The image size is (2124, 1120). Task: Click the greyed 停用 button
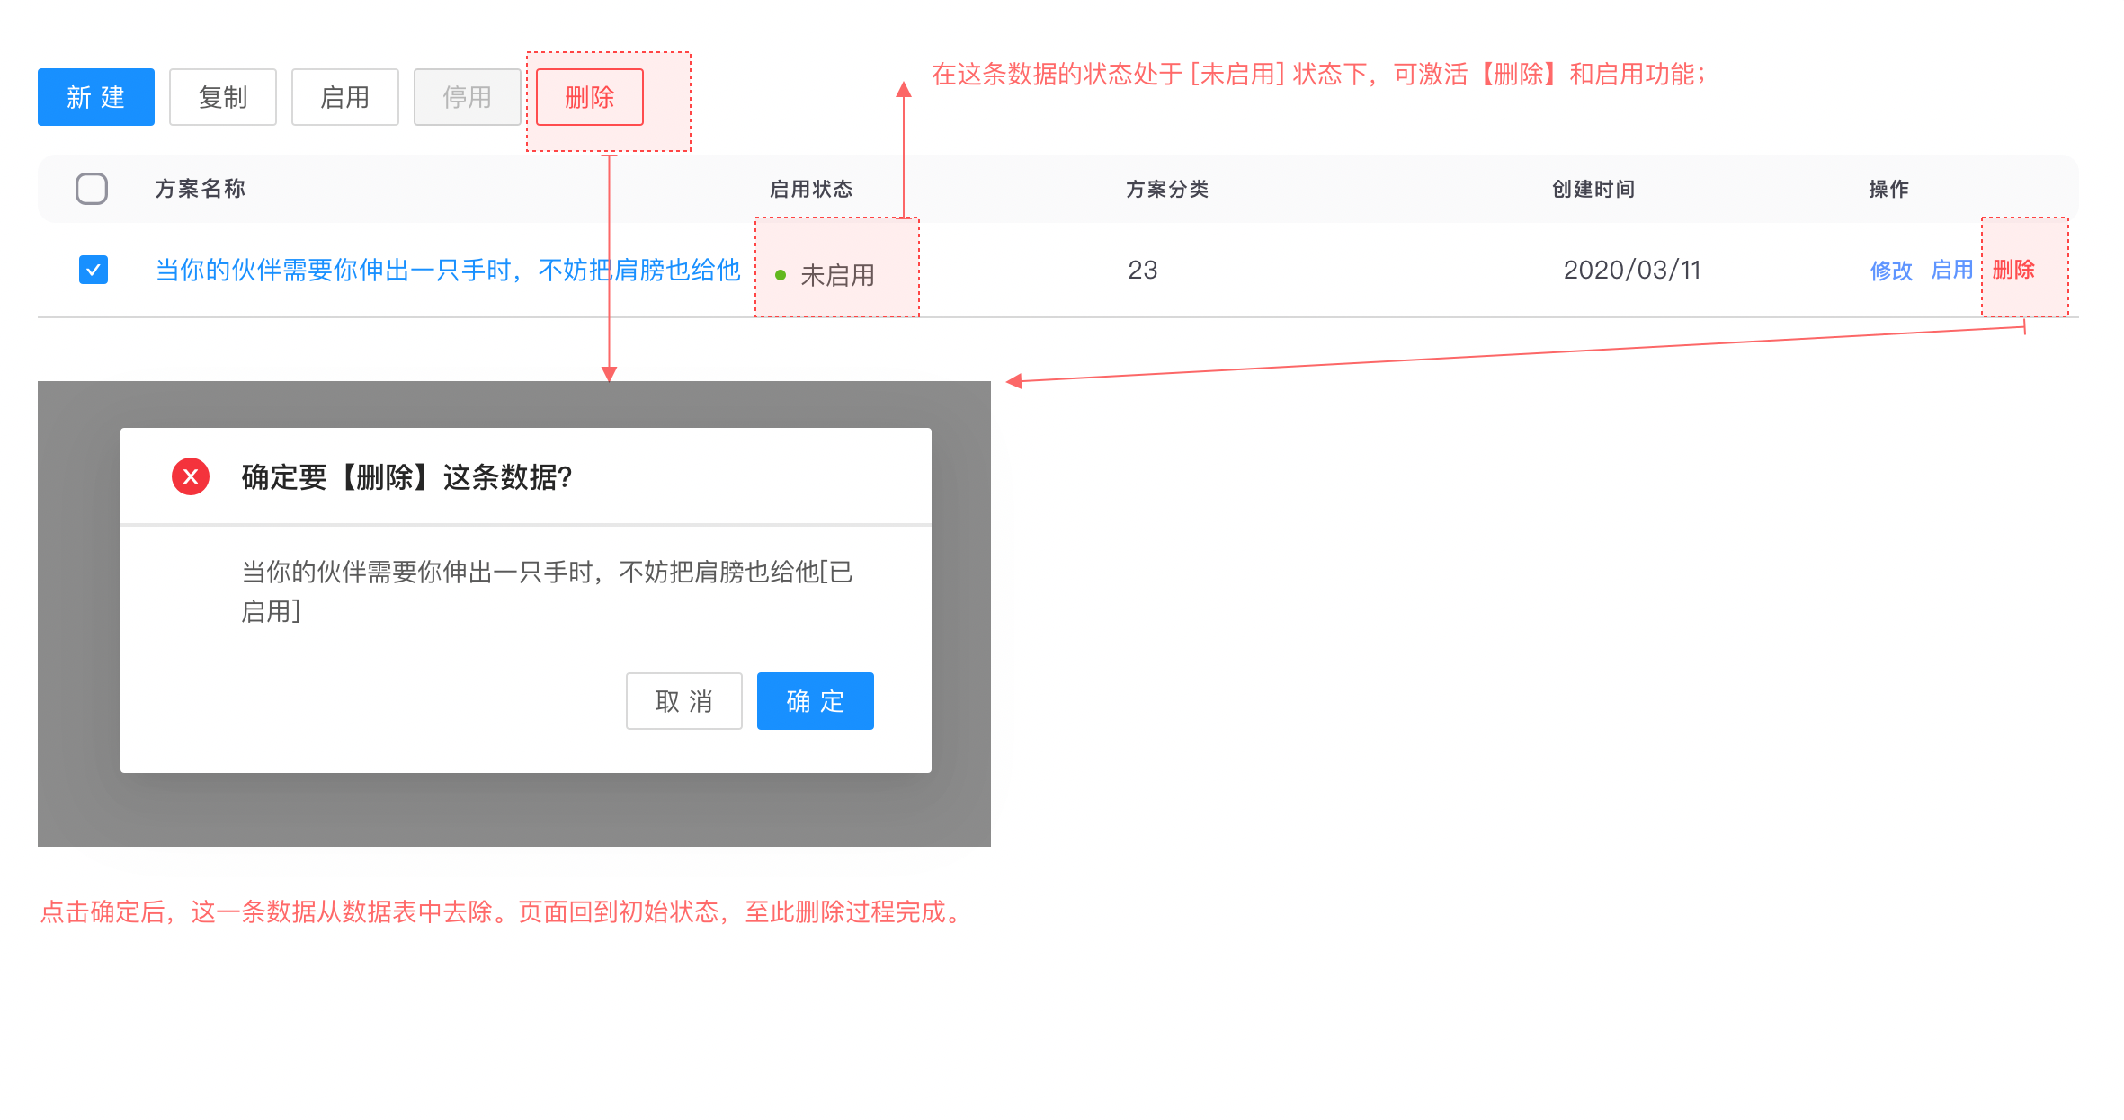coord(467,97)
